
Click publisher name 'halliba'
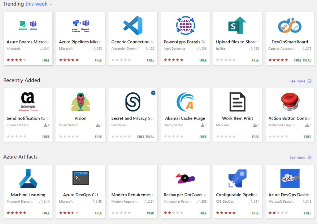[221, 49]
